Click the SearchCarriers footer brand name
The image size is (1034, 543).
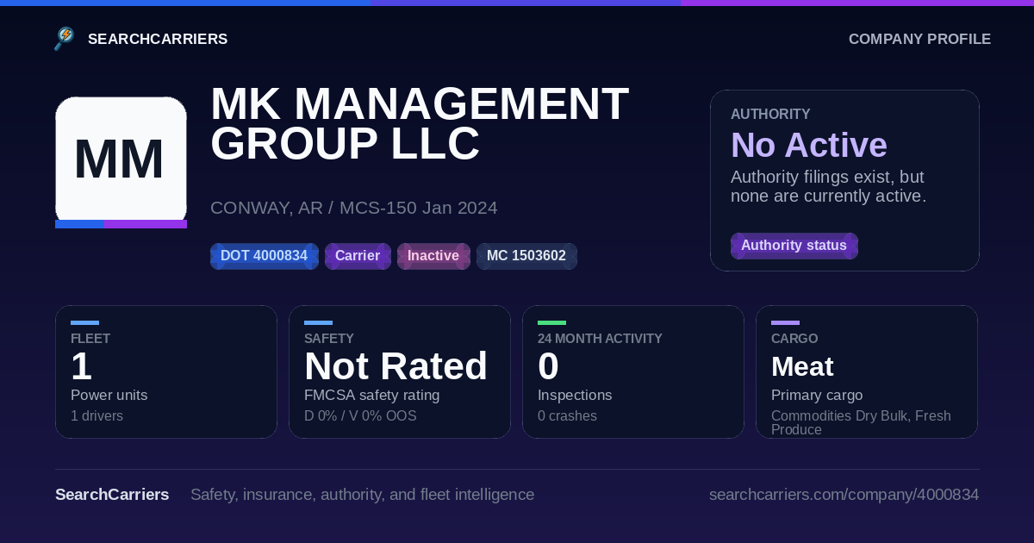pyautogui.click(x=112, y=495)
